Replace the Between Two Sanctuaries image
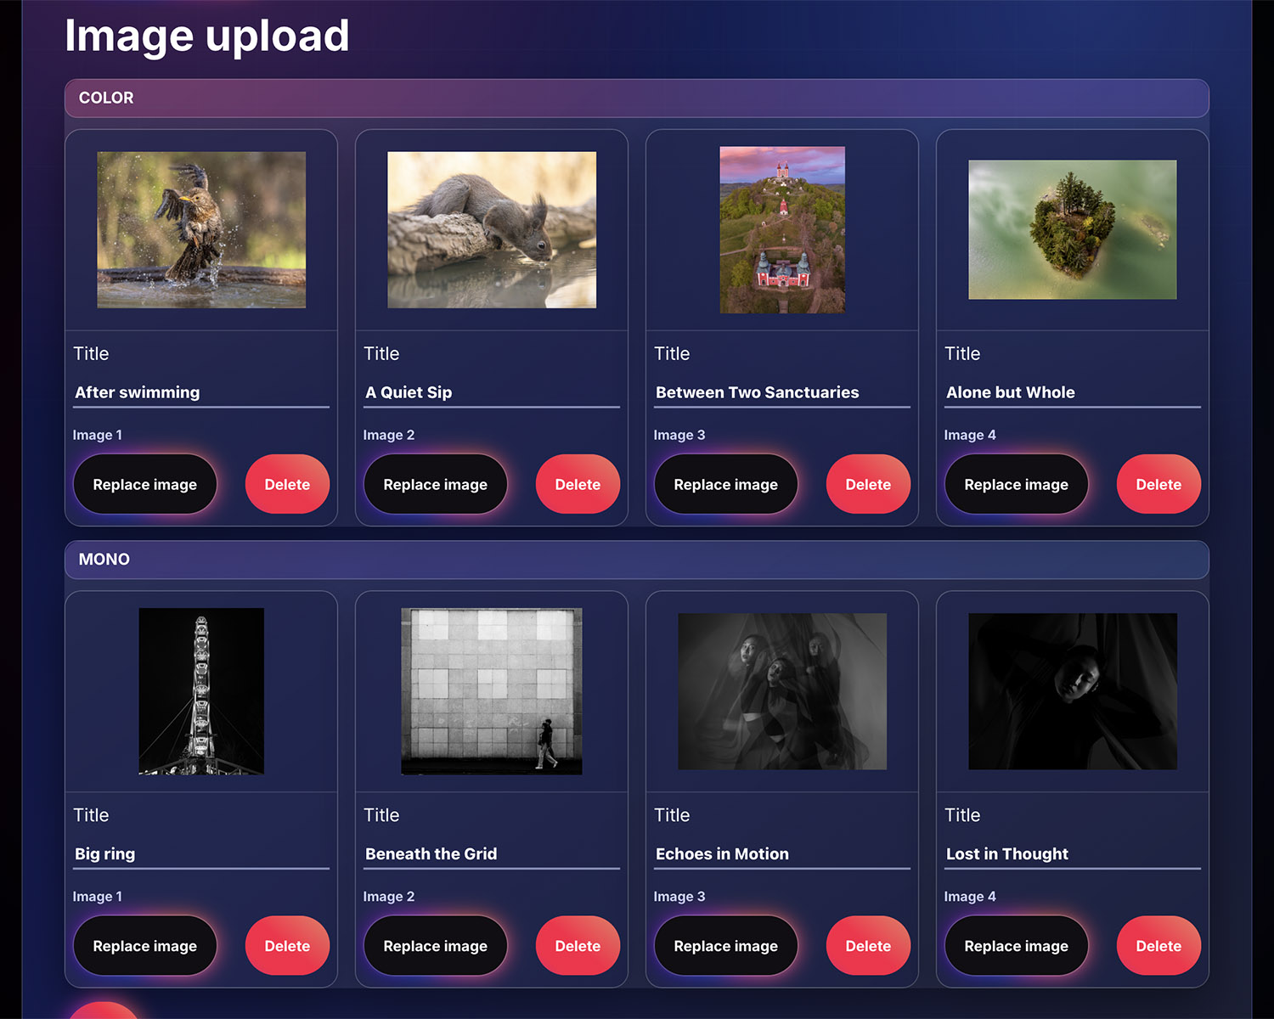Screen dimensions: 1274x1019 pos(725,484)
